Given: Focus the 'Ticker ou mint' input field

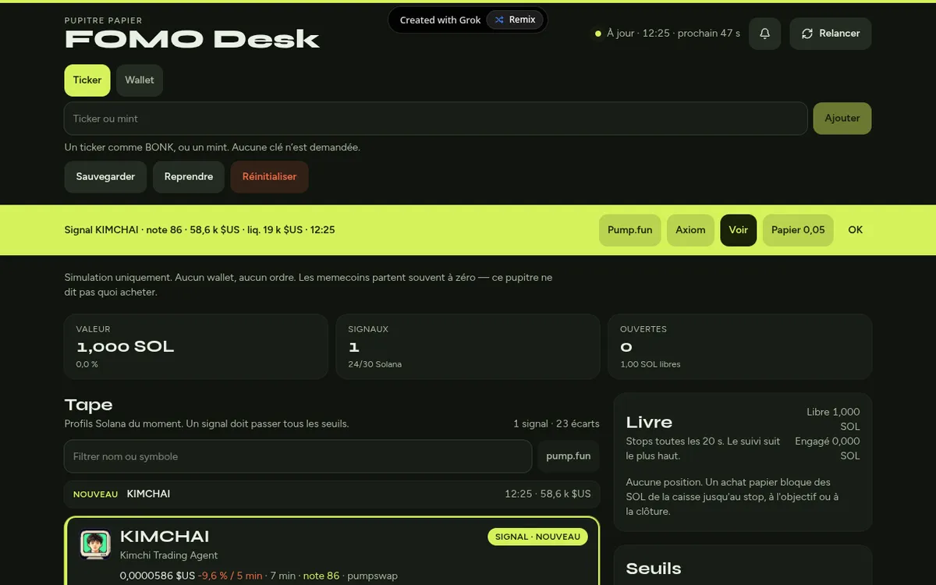Looking at the screenshot, I should coord(435,119).
